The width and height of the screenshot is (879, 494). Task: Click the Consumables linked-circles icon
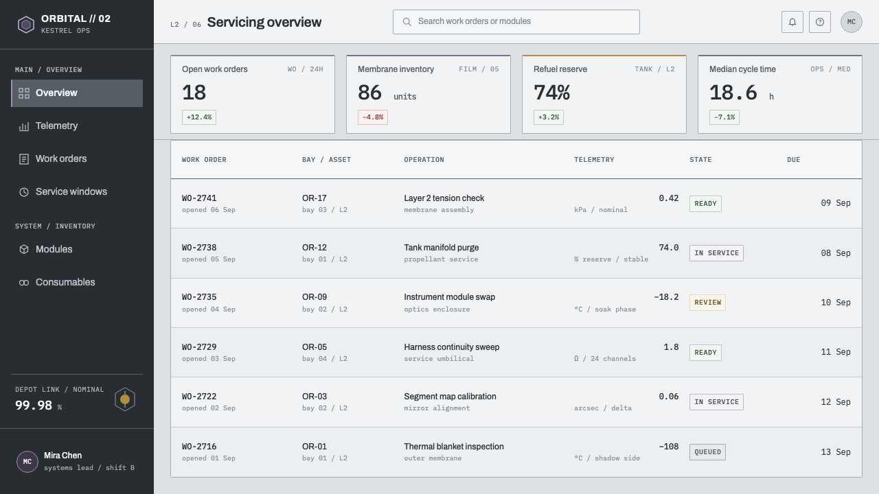click(x=24, y=283)
